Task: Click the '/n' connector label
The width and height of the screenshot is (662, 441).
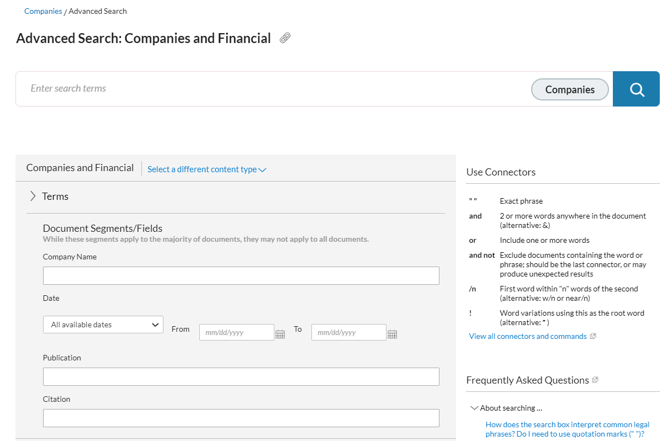Action: click(473, 289)
